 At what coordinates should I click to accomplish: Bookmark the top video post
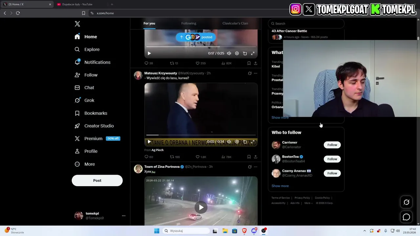(x=249, y=63)
